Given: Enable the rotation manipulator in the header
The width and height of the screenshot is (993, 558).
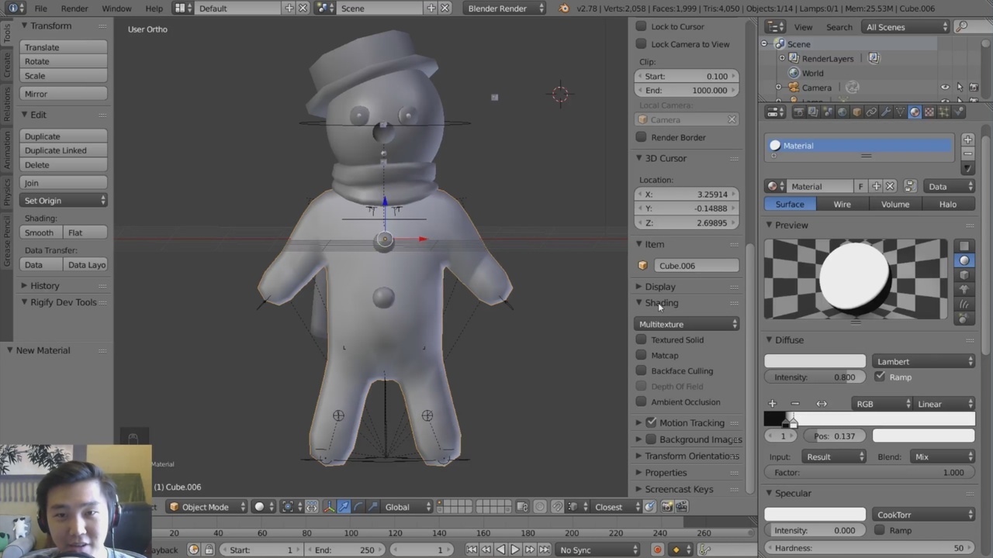Looking at the screenshot, I should pyautogui.click(x=358, y=507).
